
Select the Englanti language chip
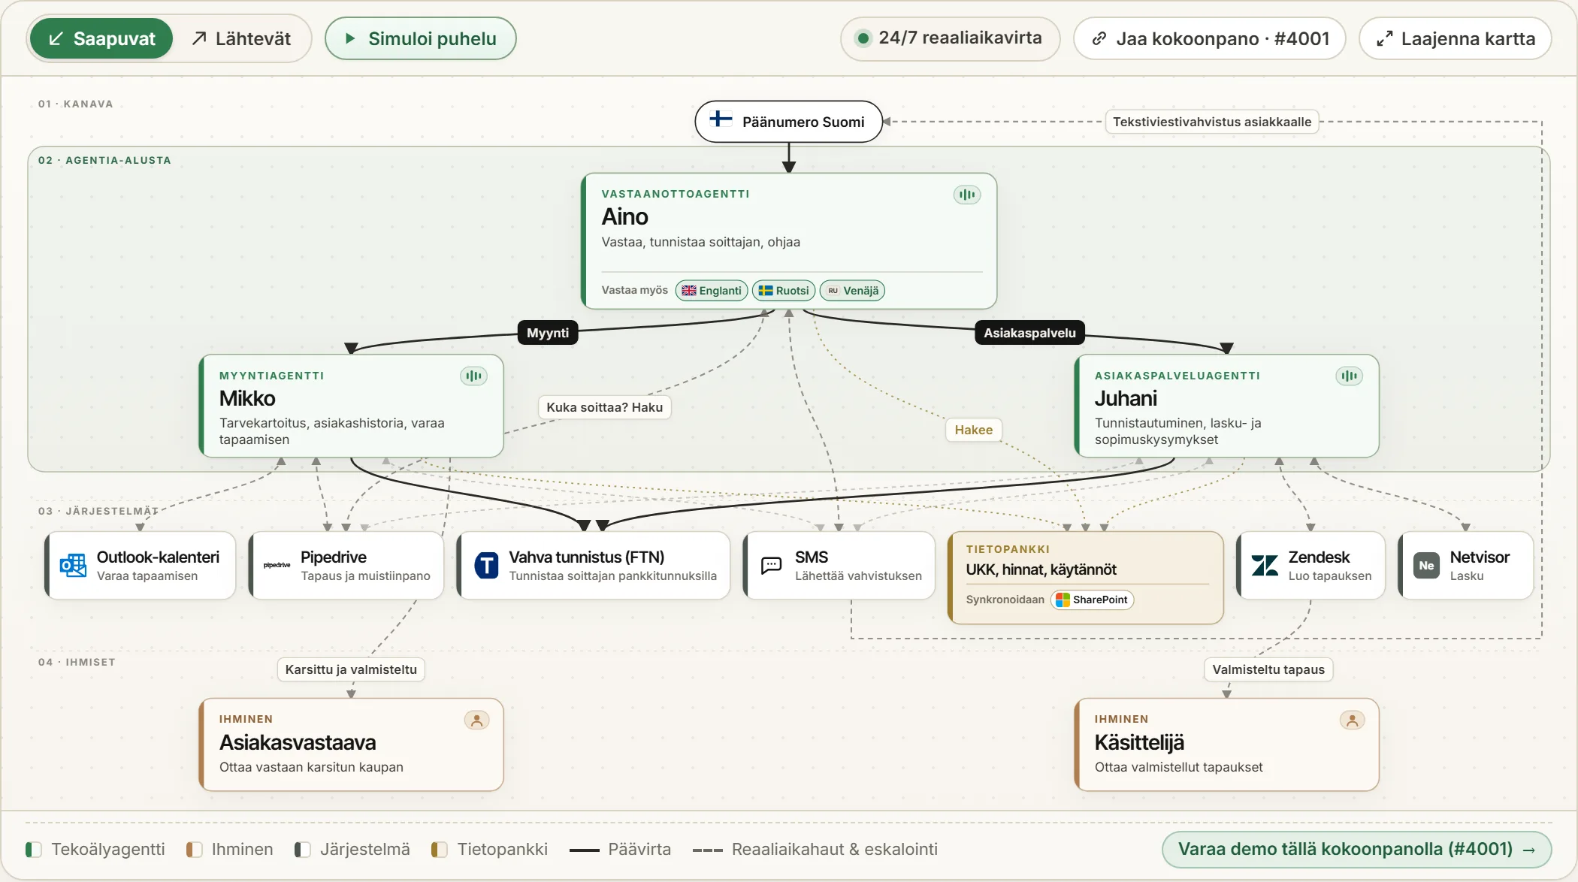click(712, 291)
